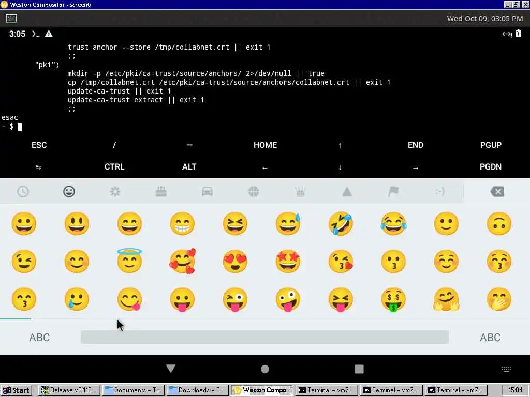
Task: Tap the up arrow extra key
Action: 340,145
